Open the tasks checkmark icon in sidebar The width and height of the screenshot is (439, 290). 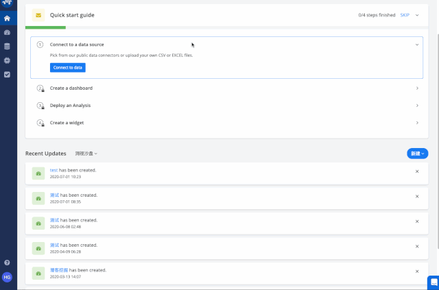7,75
